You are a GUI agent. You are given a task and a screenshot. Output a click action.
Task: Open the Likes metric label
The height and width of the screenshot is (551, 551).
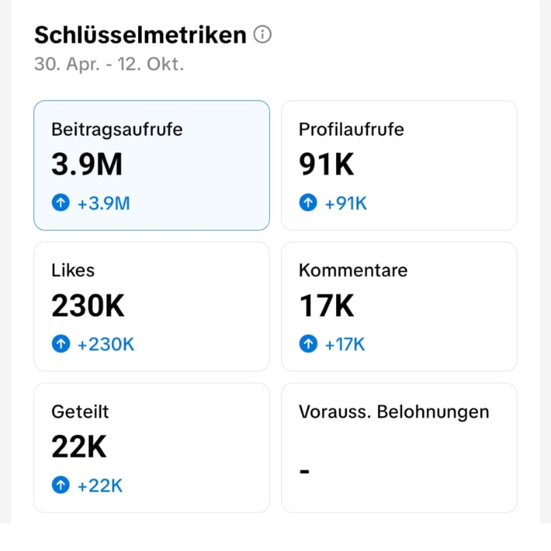pos(73,270)
